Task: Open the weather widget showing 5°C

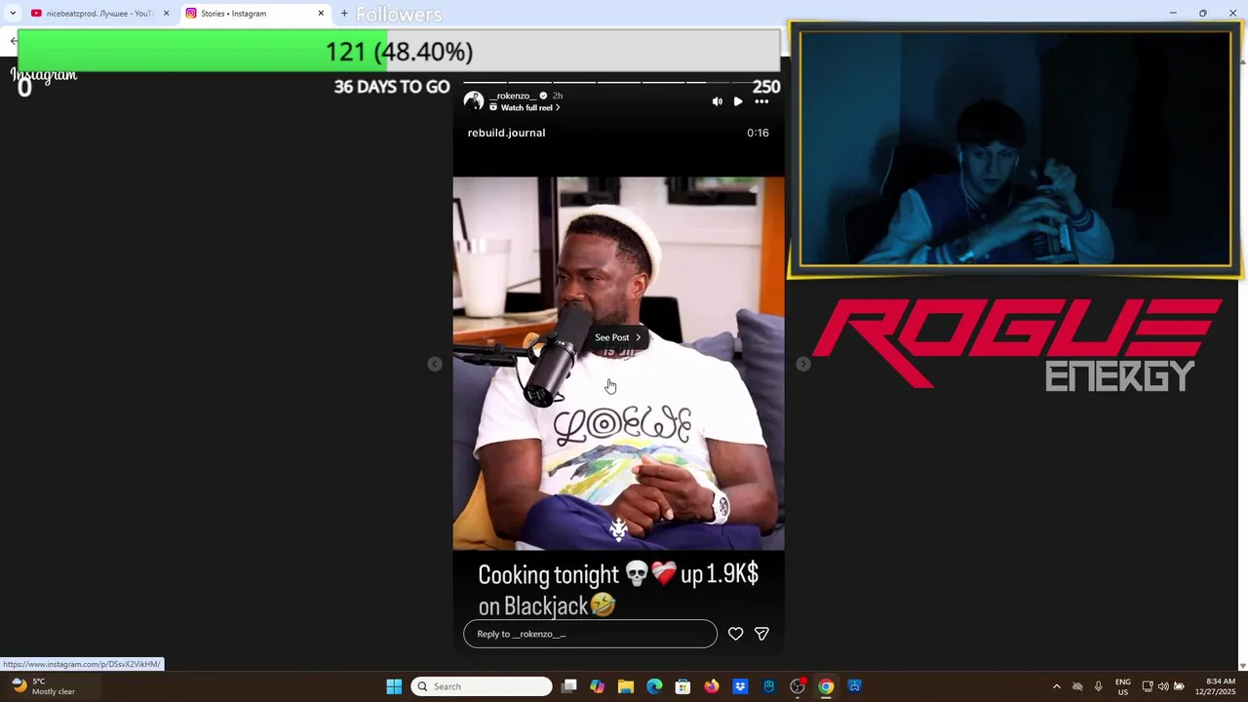Action: (x=44, y=686)
